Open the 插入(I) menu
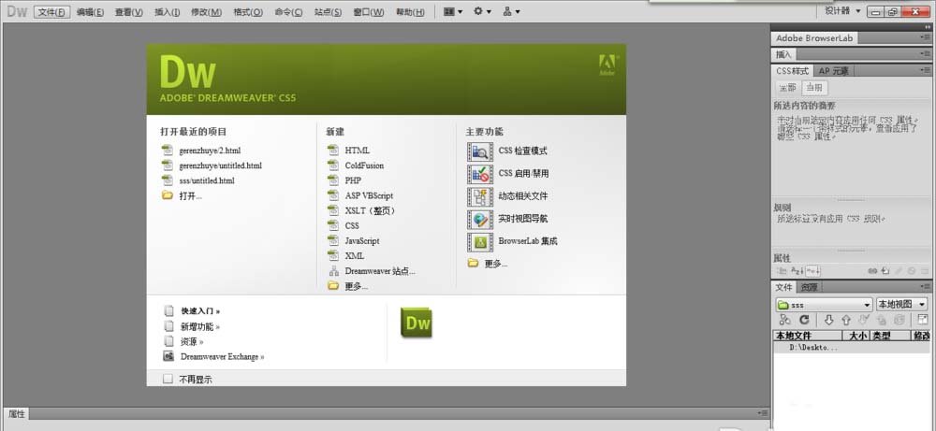Screen dimensions: 936x431 [x=168, y=12]
